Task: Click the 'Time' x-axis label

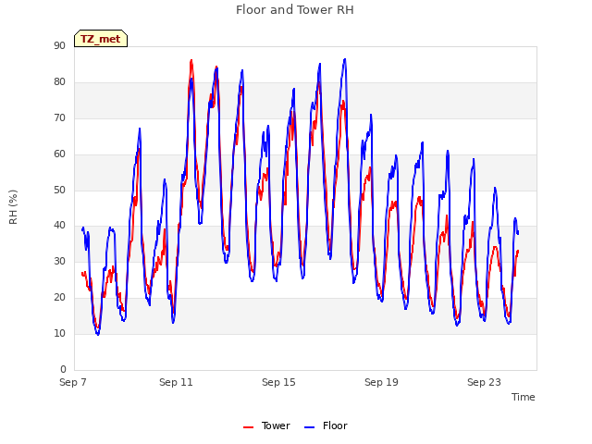Action: (524, 397)
